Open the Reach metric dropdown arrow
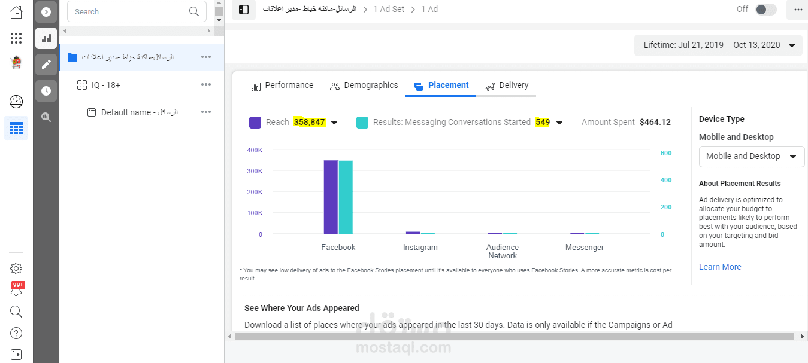Screen dimensions: 808x363 pos(334,123)
